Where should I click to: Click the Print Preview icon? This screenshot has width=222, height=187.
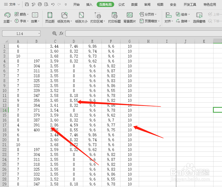click(x=46, y=4)
